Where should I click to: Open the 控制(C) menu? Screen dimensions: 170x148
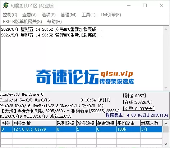point(10,15)
